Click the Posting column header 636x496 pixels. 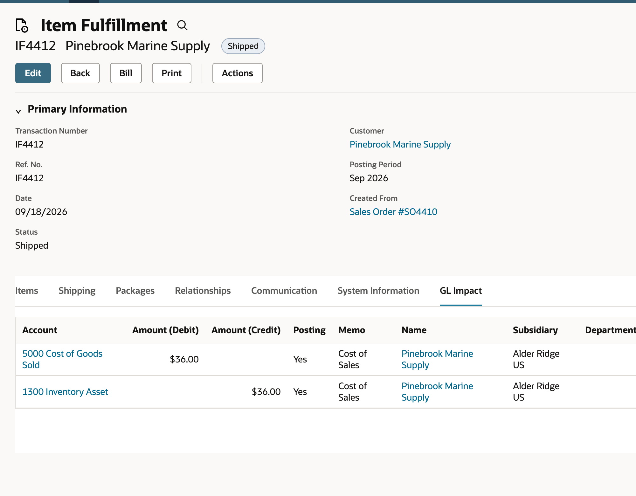[309, 330]
